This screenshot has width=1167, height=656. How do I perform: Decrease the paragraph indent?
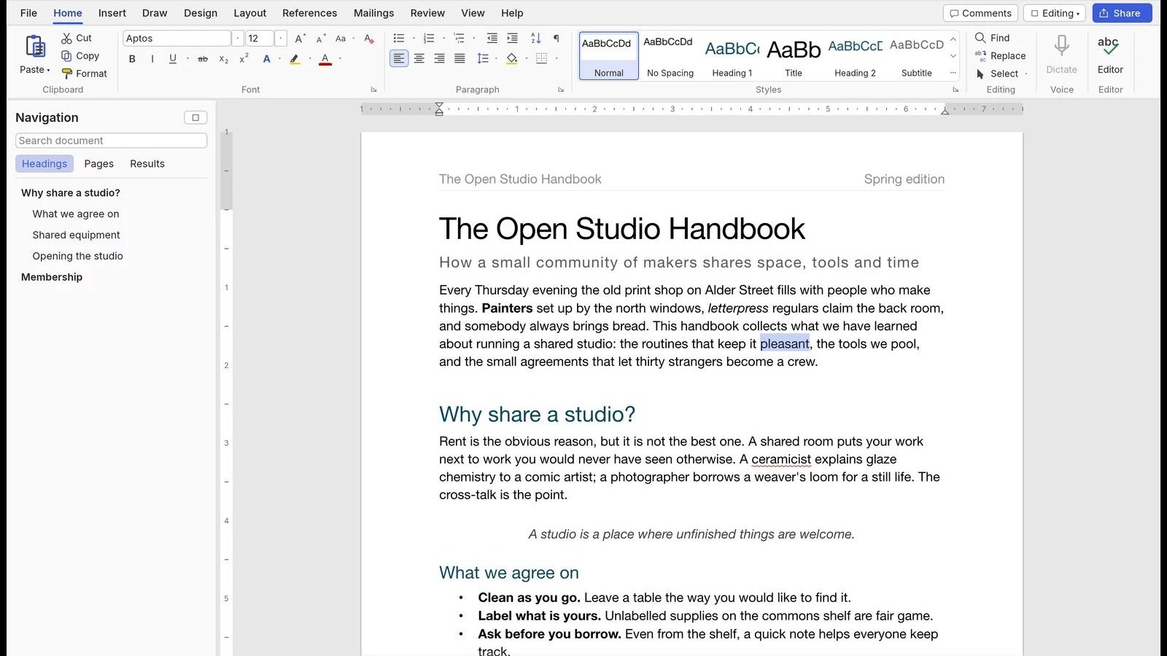492,39
